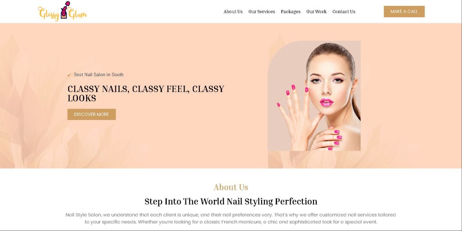The image size is (462, 231).
Task: Click the Nail Style Salon paragraph text
Action: [x=231, y=218]
